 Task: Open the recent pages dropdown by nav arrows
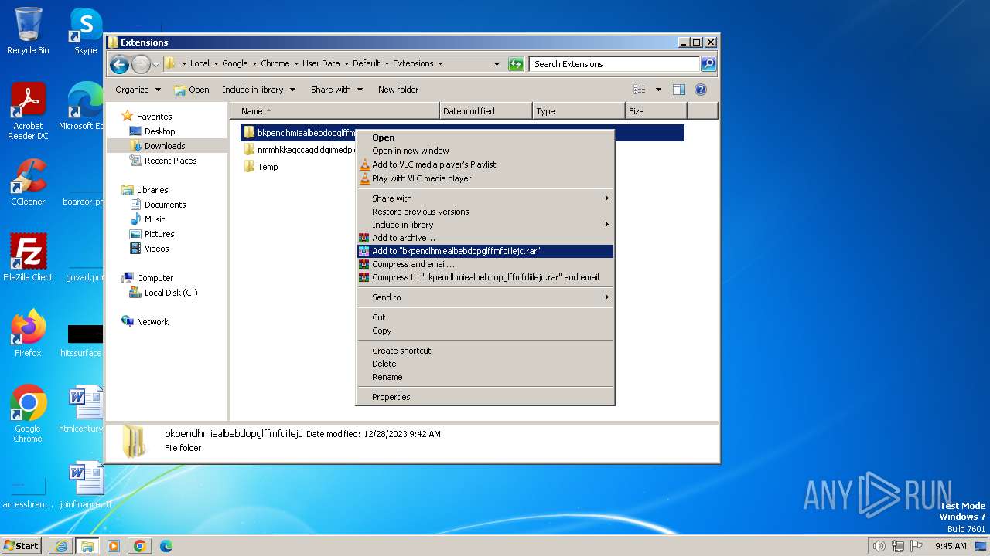coord(155,64)
